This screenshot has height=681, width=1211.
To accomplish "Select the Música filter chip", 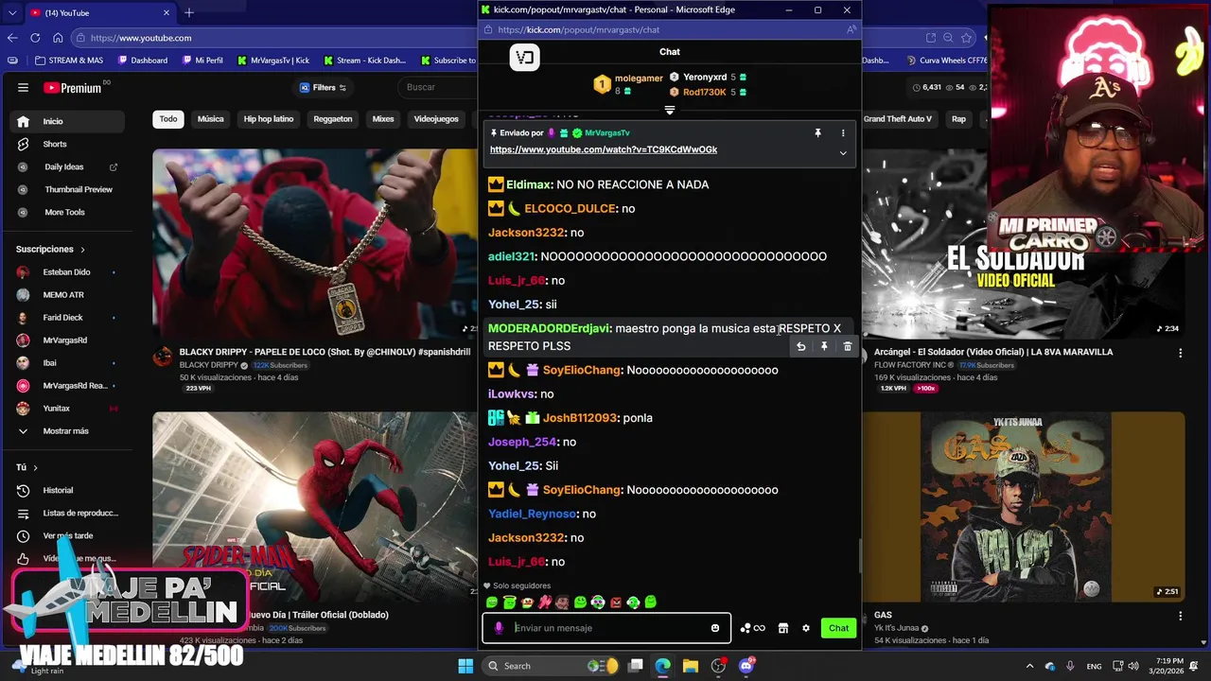I will click(211, 119).
